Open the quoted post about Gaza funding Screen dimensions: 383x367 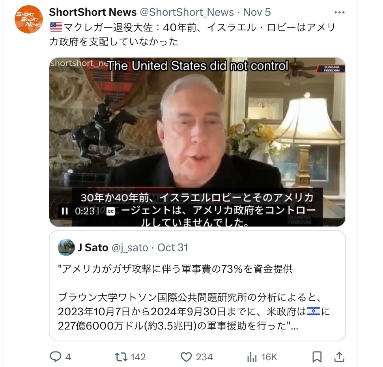coord(197,286)
